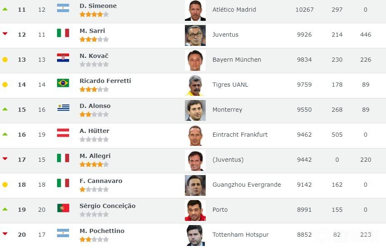Click star rating under D. Alonso

click(x=94, y=114)
